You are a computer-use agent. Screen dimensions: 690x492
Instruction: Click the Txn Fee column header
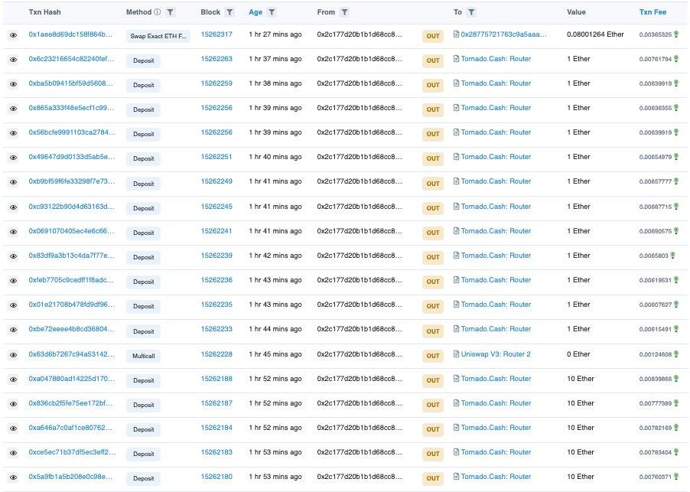[653, 12]
